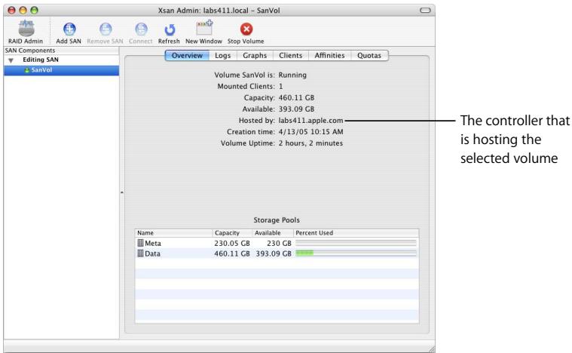
Task: Click the Capacity 460.11 GB overview value
Action: click(297, 98)
